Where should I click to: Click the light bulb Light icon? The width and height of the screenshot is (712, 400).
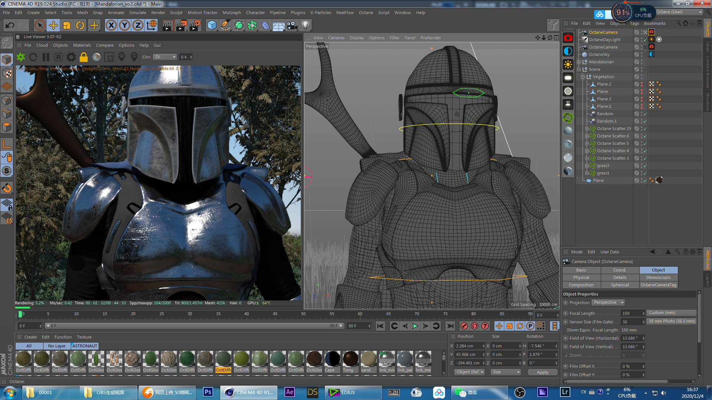point(306,25)
